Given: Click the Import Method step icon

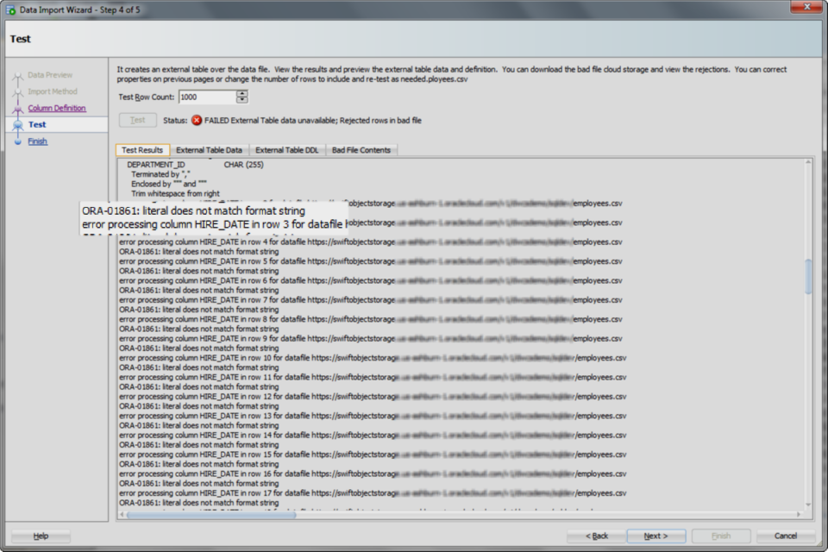Looking at the screenshot, I should click(18, 91).
